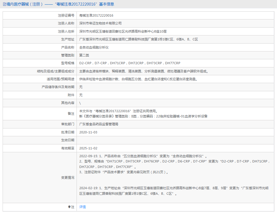Select approving department 广东省食品药品监督管理局
The height and width of the screenshot is (213, 277).
coord(99,124)
